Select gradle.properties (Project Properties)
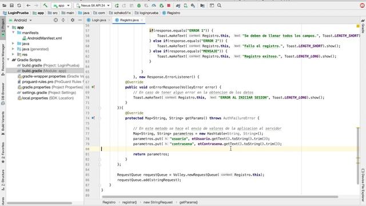This screenshot has width=366, height=206. (50, 87)
